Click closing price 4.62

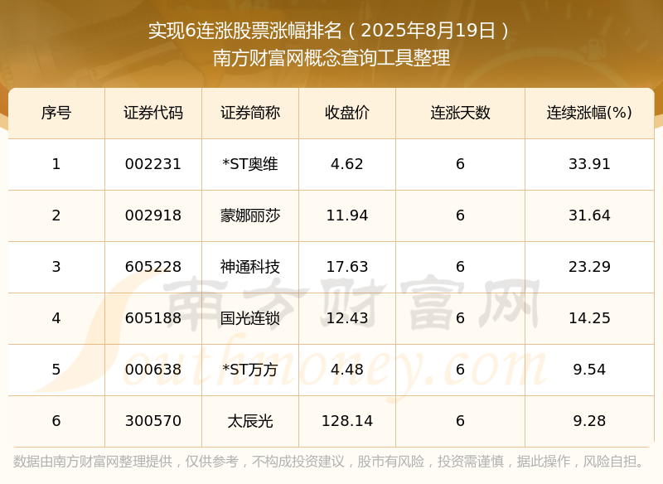(347, 164)
